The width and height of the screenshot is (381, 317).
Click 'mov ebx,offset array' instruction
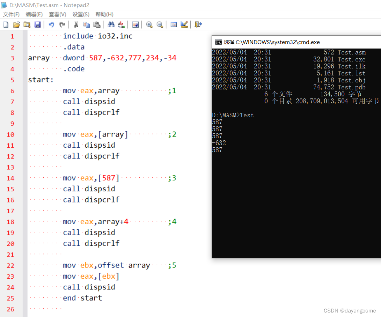pyautogui.click(x=107, y=265)
